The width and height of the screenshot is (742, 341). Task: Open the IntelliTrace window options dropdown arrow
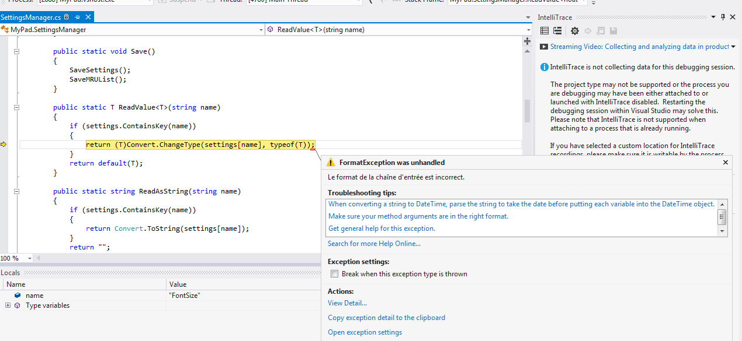[713, 17]
